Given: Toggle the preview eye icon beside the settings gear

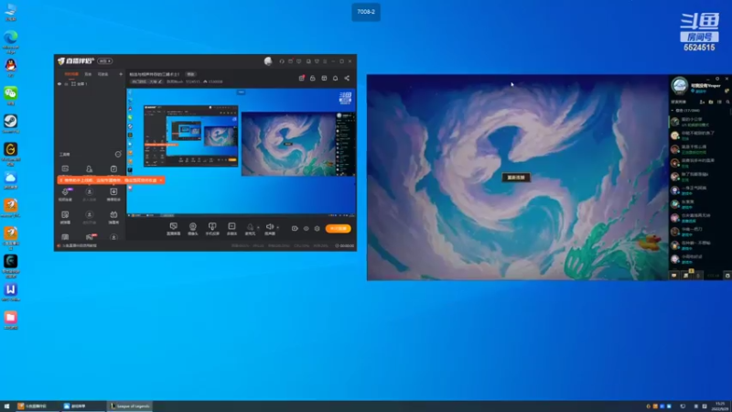Looking at the screenshot, I should (307, 228).
